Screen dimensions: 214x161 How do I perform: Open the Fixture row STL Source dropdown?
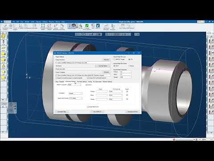pyautogui.click(x=116, y=91)
